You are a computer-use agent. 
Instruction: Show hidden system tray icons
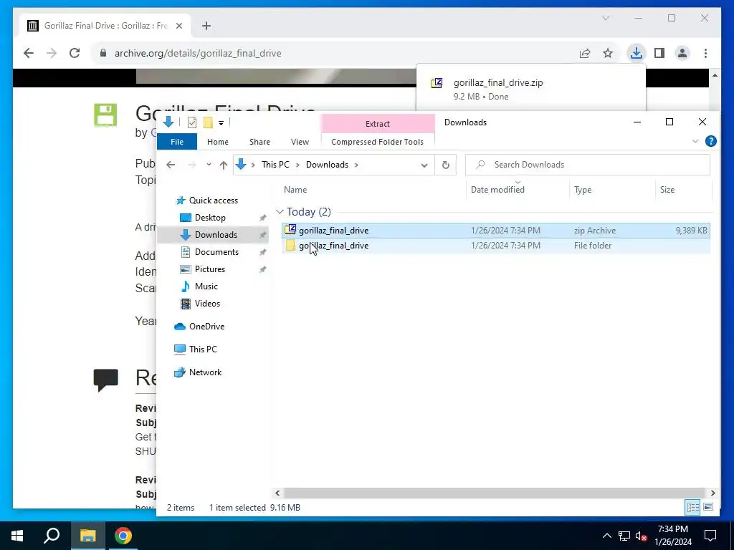[x=606, y=536]
